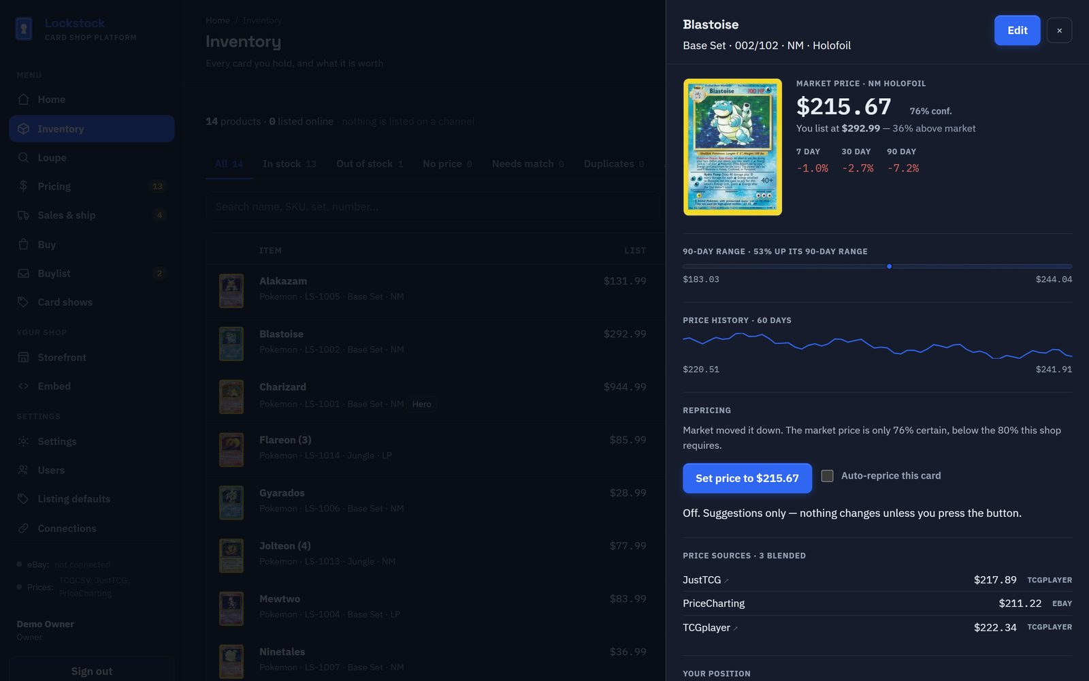Select the Blastoise inventory row name
This screenshot has height=681, width=1089.
coord(281,334)
